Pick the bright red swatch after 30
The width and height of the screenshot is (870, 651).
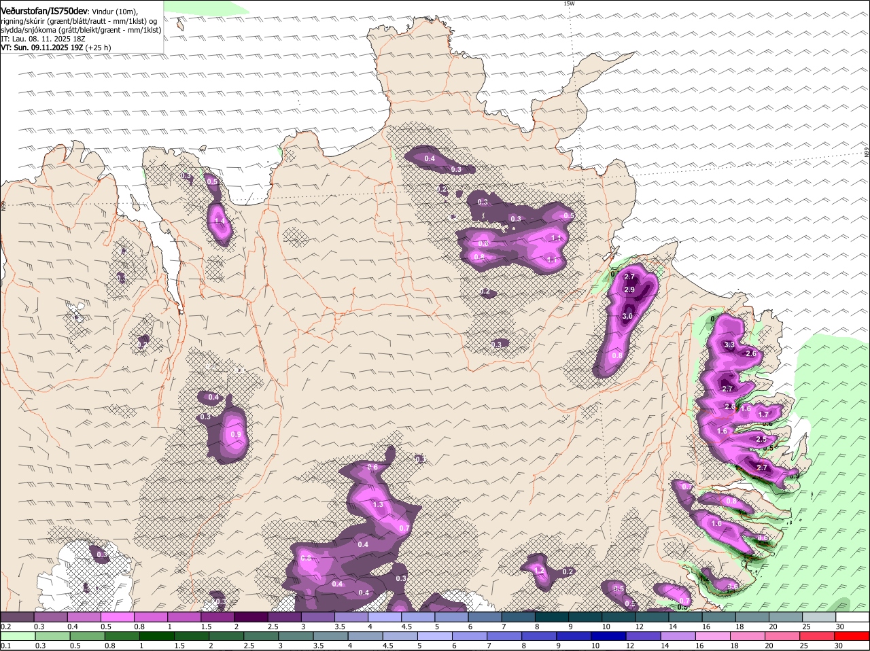click(x=853, y=636)
